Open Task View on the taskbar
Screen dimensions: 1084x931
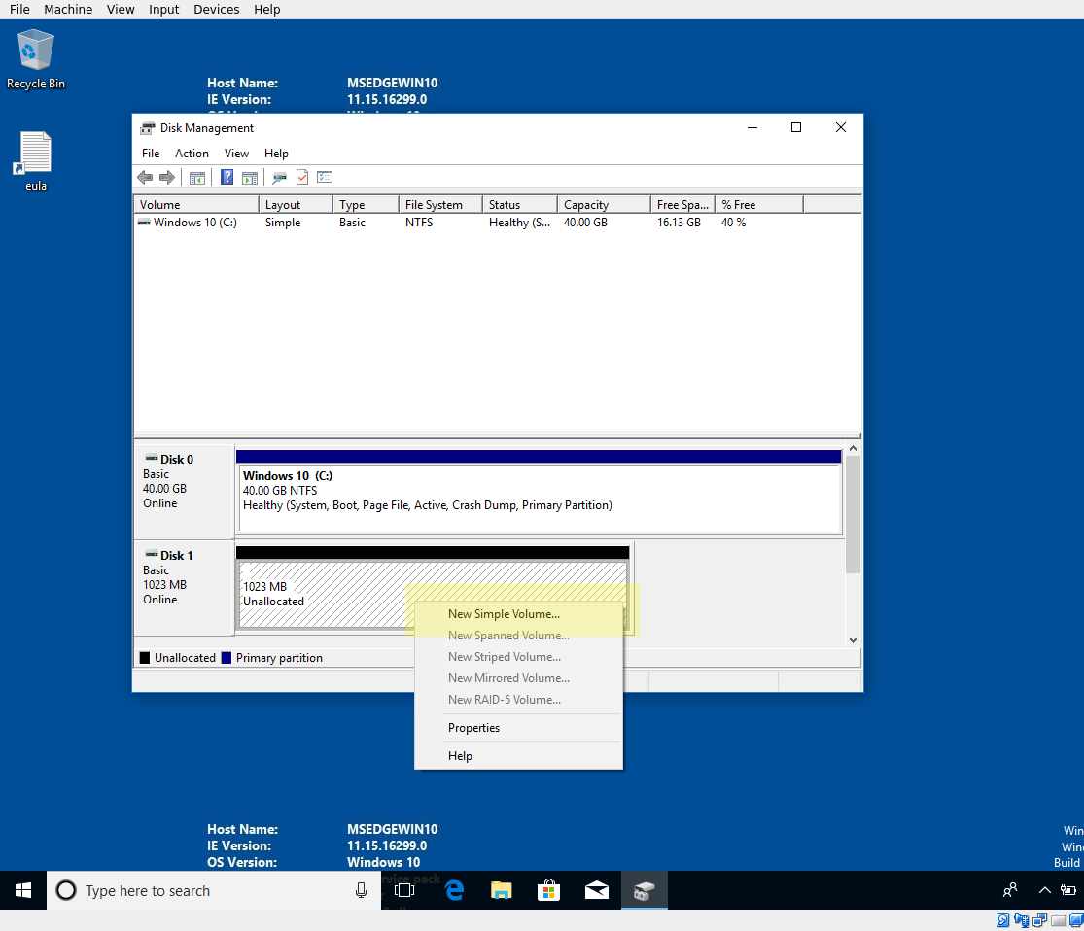pyautogui.click(x=404, y=890)
